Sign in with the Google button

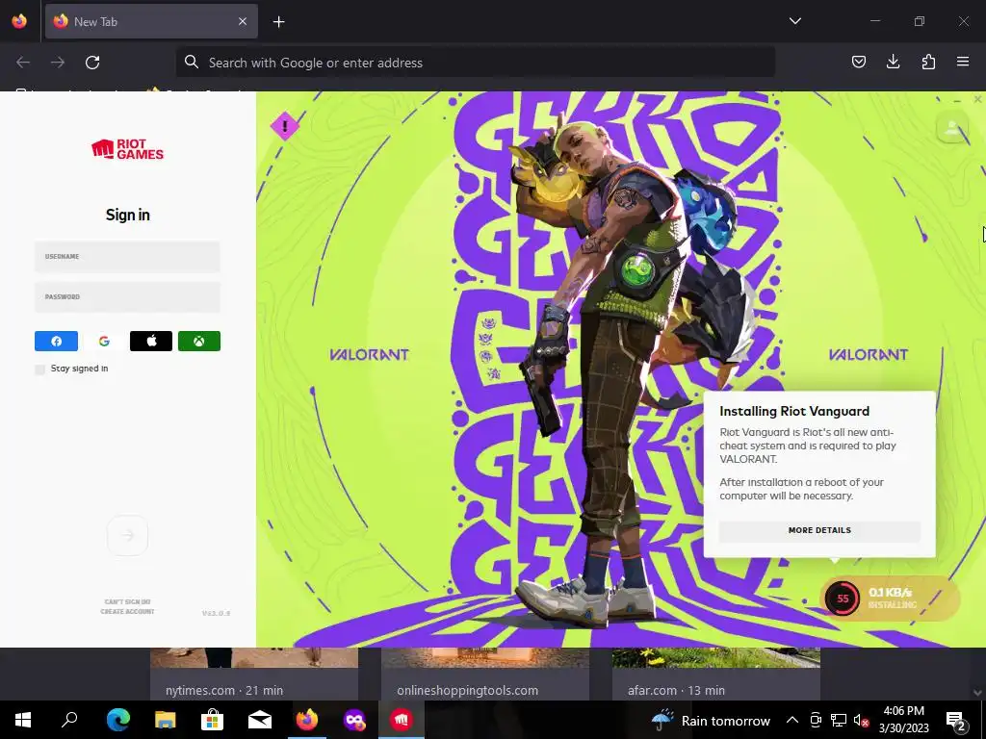[x=104, y=342]
